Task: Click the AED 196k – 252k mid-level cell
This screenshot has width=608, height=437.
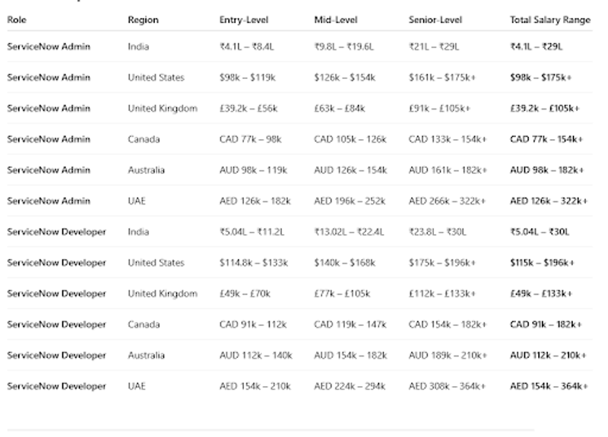Action: click(350, 201)
